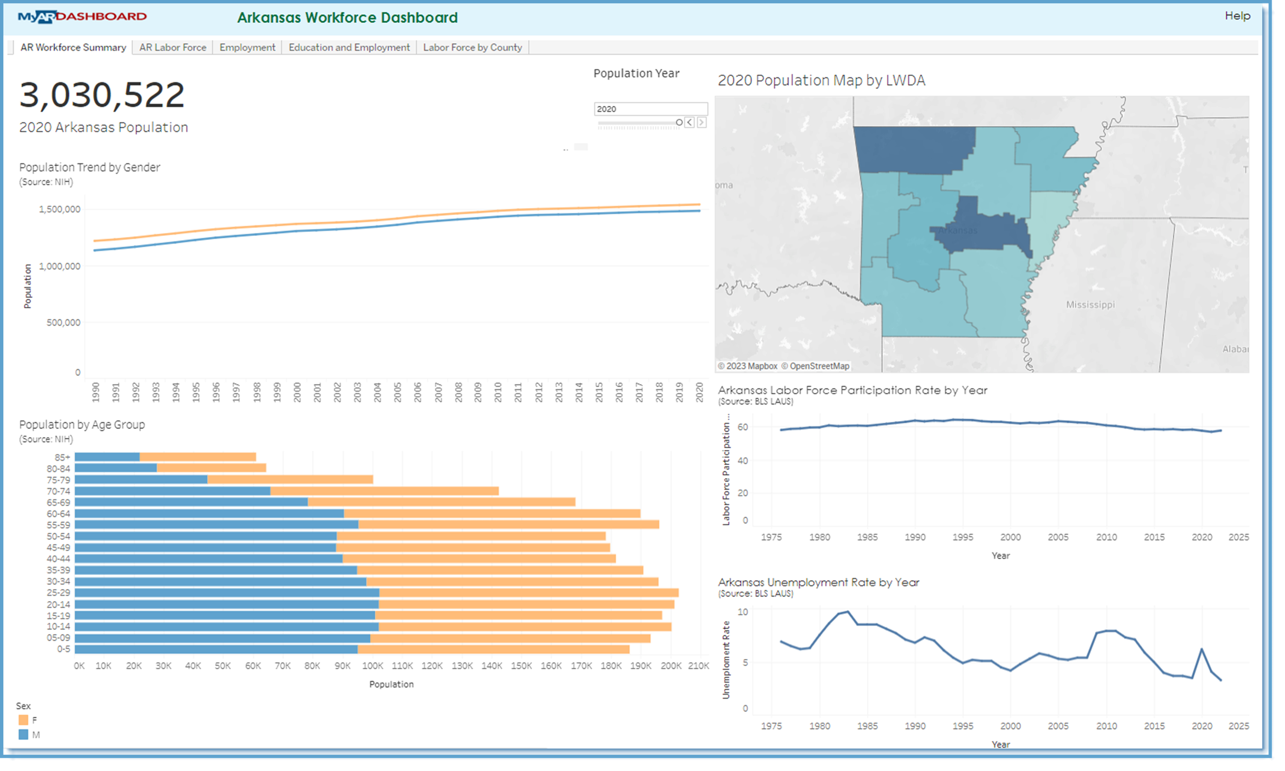Select the AR Workforce Summary tab
The image size is (1285, 771).
pos(73,47)
